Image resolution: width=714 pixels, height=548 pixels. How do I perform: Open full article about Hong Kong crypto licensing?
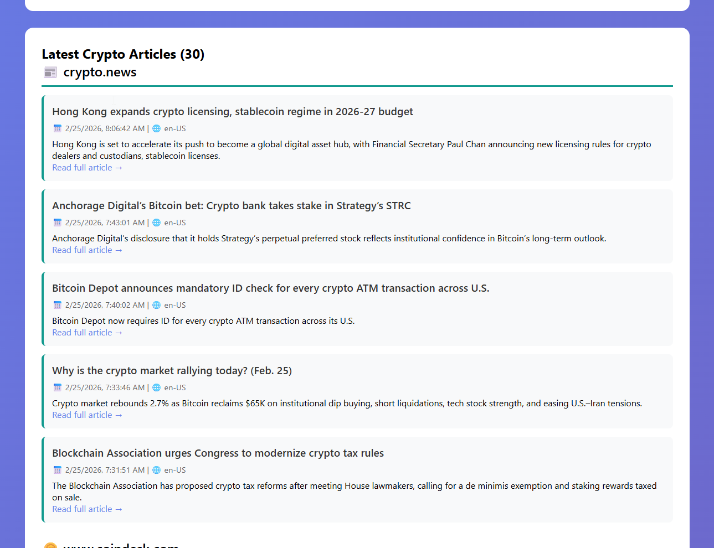tap(87, 168)
